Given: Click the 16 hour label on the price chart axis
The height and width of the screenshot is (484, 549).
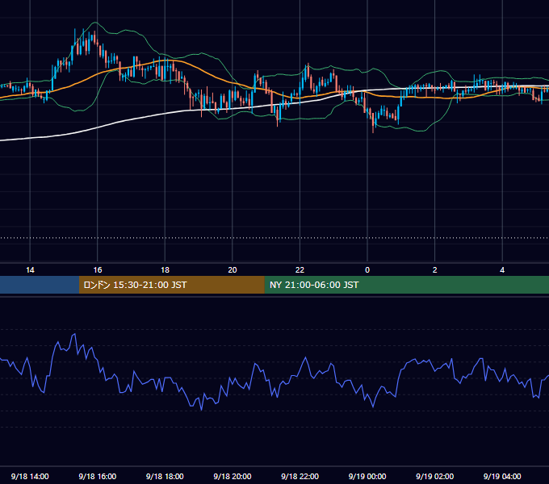Looking at the screenshot, I should click(x=98, y=270).
